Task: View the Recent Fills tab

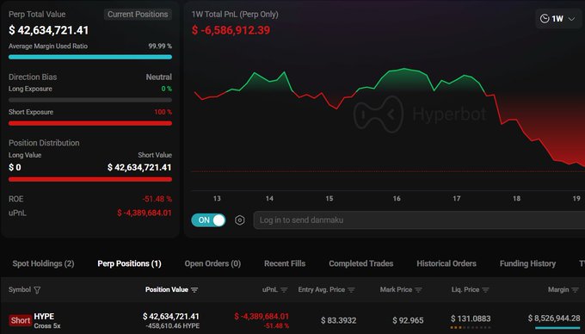Action: (x=285, y=263)
